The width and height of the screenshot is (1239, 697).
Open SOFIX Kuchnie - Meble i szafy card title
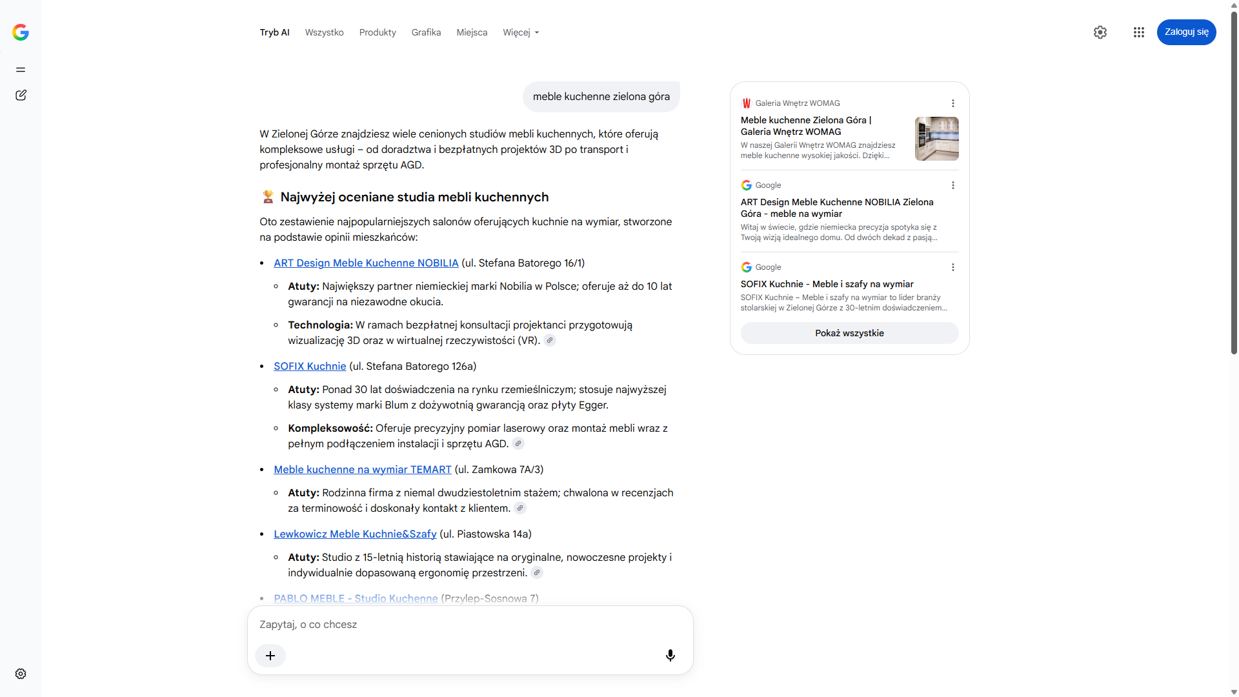[827, 284]
